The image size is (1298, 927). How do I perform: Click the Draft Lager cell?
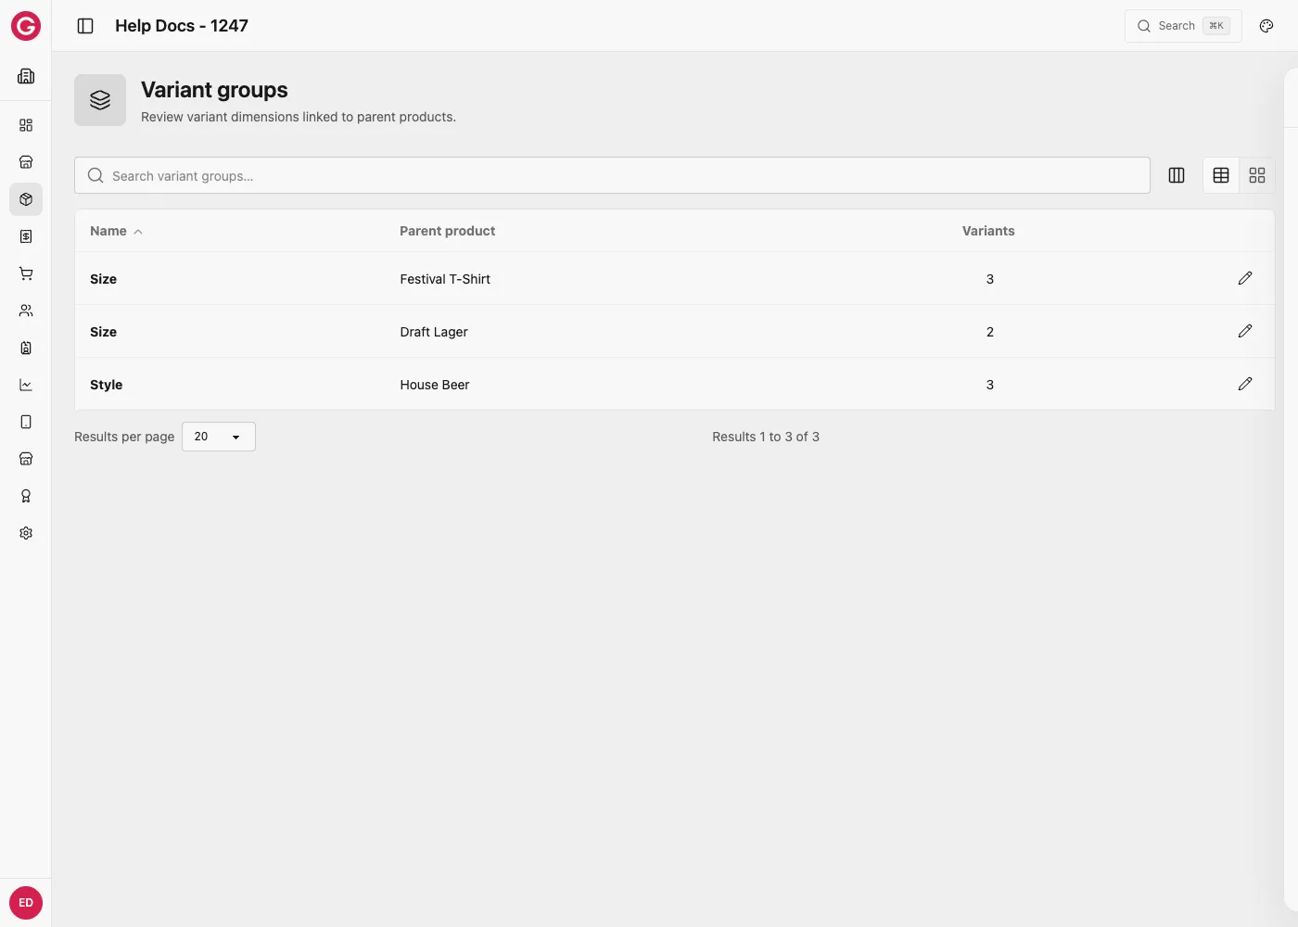coord(434,332)
